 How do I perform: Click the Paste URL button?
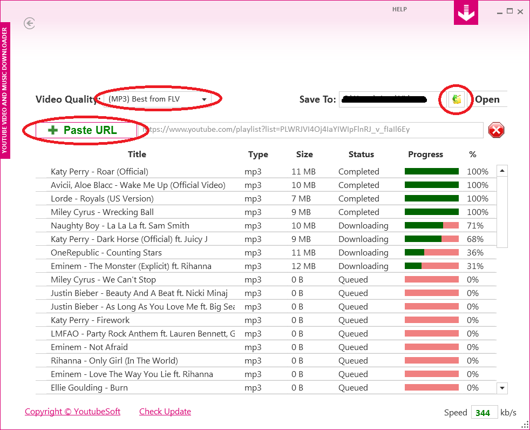point(86,130)
